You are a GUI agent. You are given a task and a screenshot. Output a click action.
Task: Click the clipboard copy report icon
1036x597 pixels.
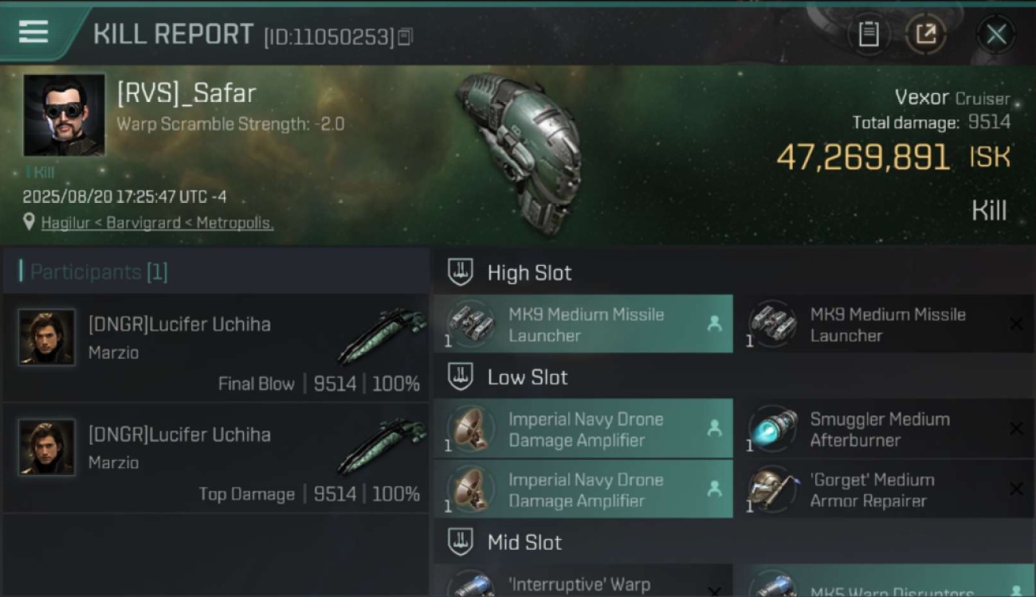pyautogui.click(x=869, y=34)
